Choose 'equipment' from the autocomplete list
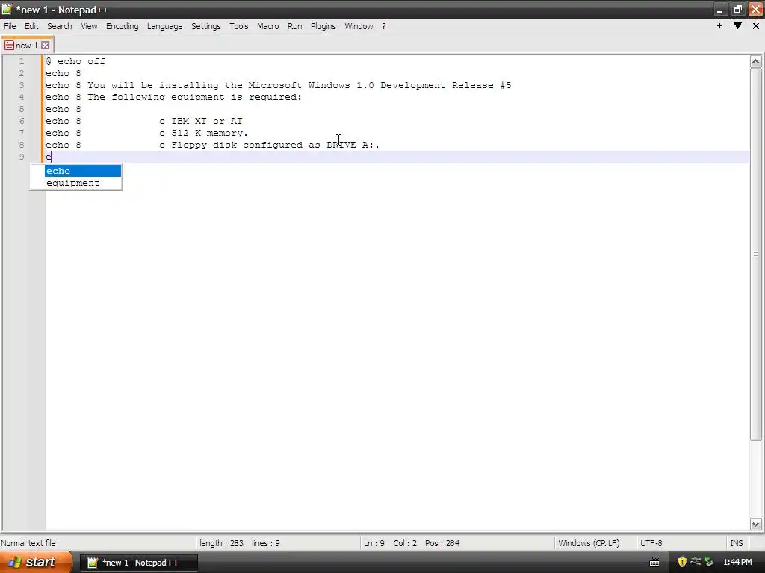Viewport: 765px width, 573px height. (x=83, y=184)
